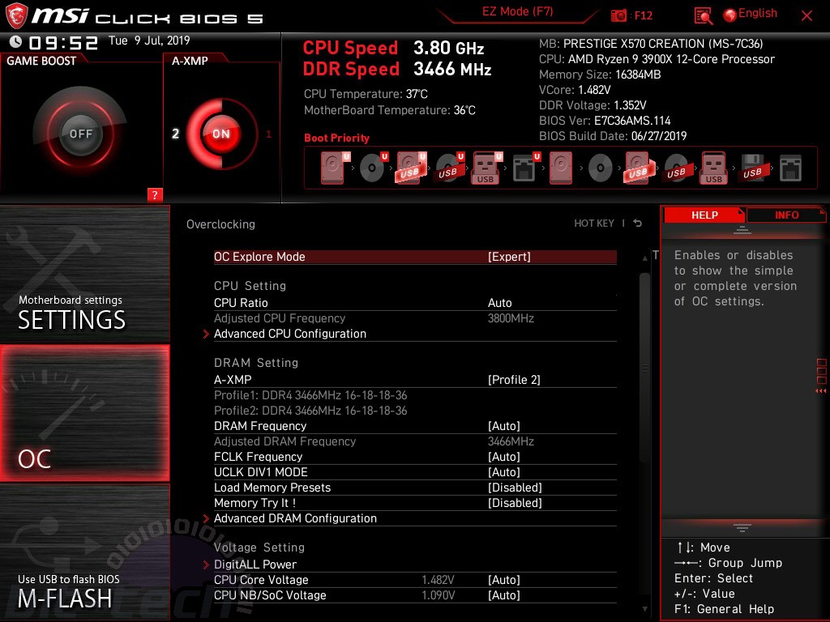Open the M-FLASH section tile

[x=84, y=552]
